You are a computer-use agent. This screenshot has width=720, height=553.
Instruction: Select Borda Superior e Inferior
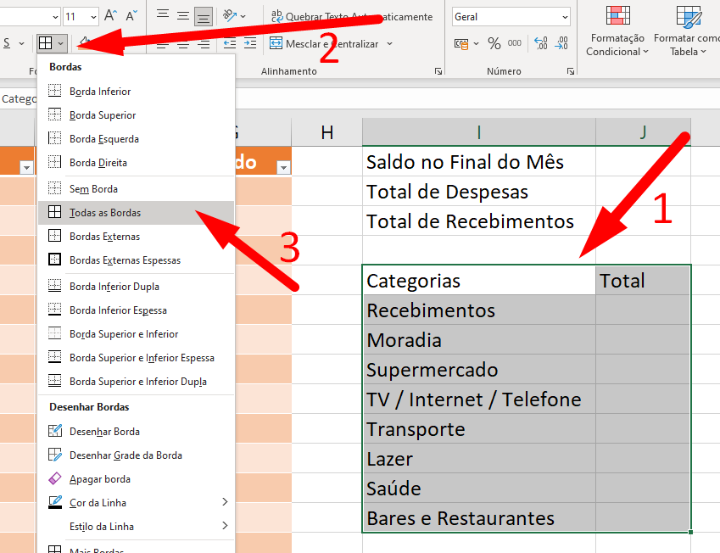point(137,334)
